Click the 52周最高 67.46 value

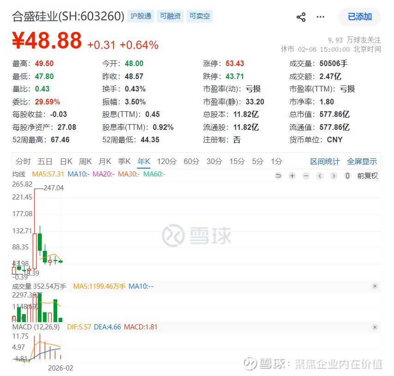click(x=60, y=139)
